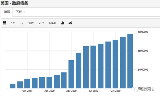Image resolution: width=160 pixels, height=96 pixels.
Task: Click the Oct 2019 axis label
Action: [x=27, y=91]
